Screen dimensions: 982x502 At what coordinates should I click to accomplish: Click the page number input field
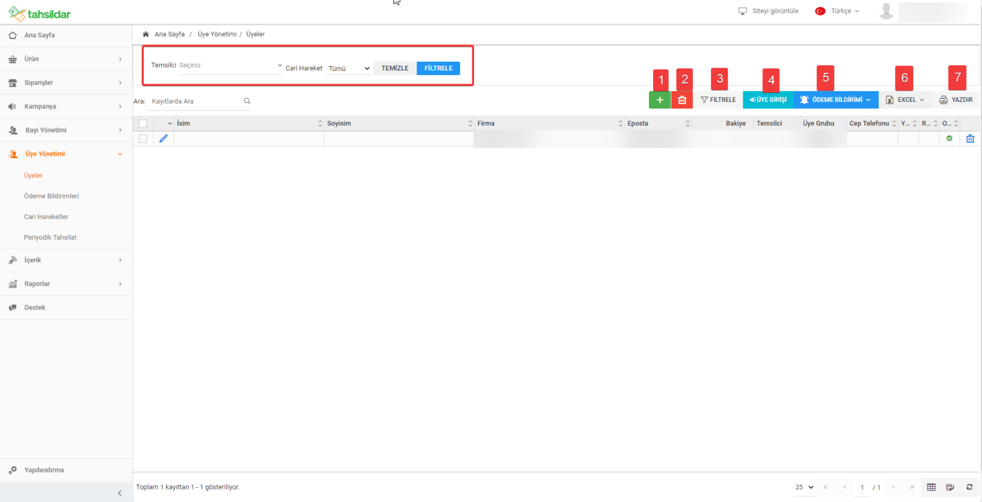point(862,487)
